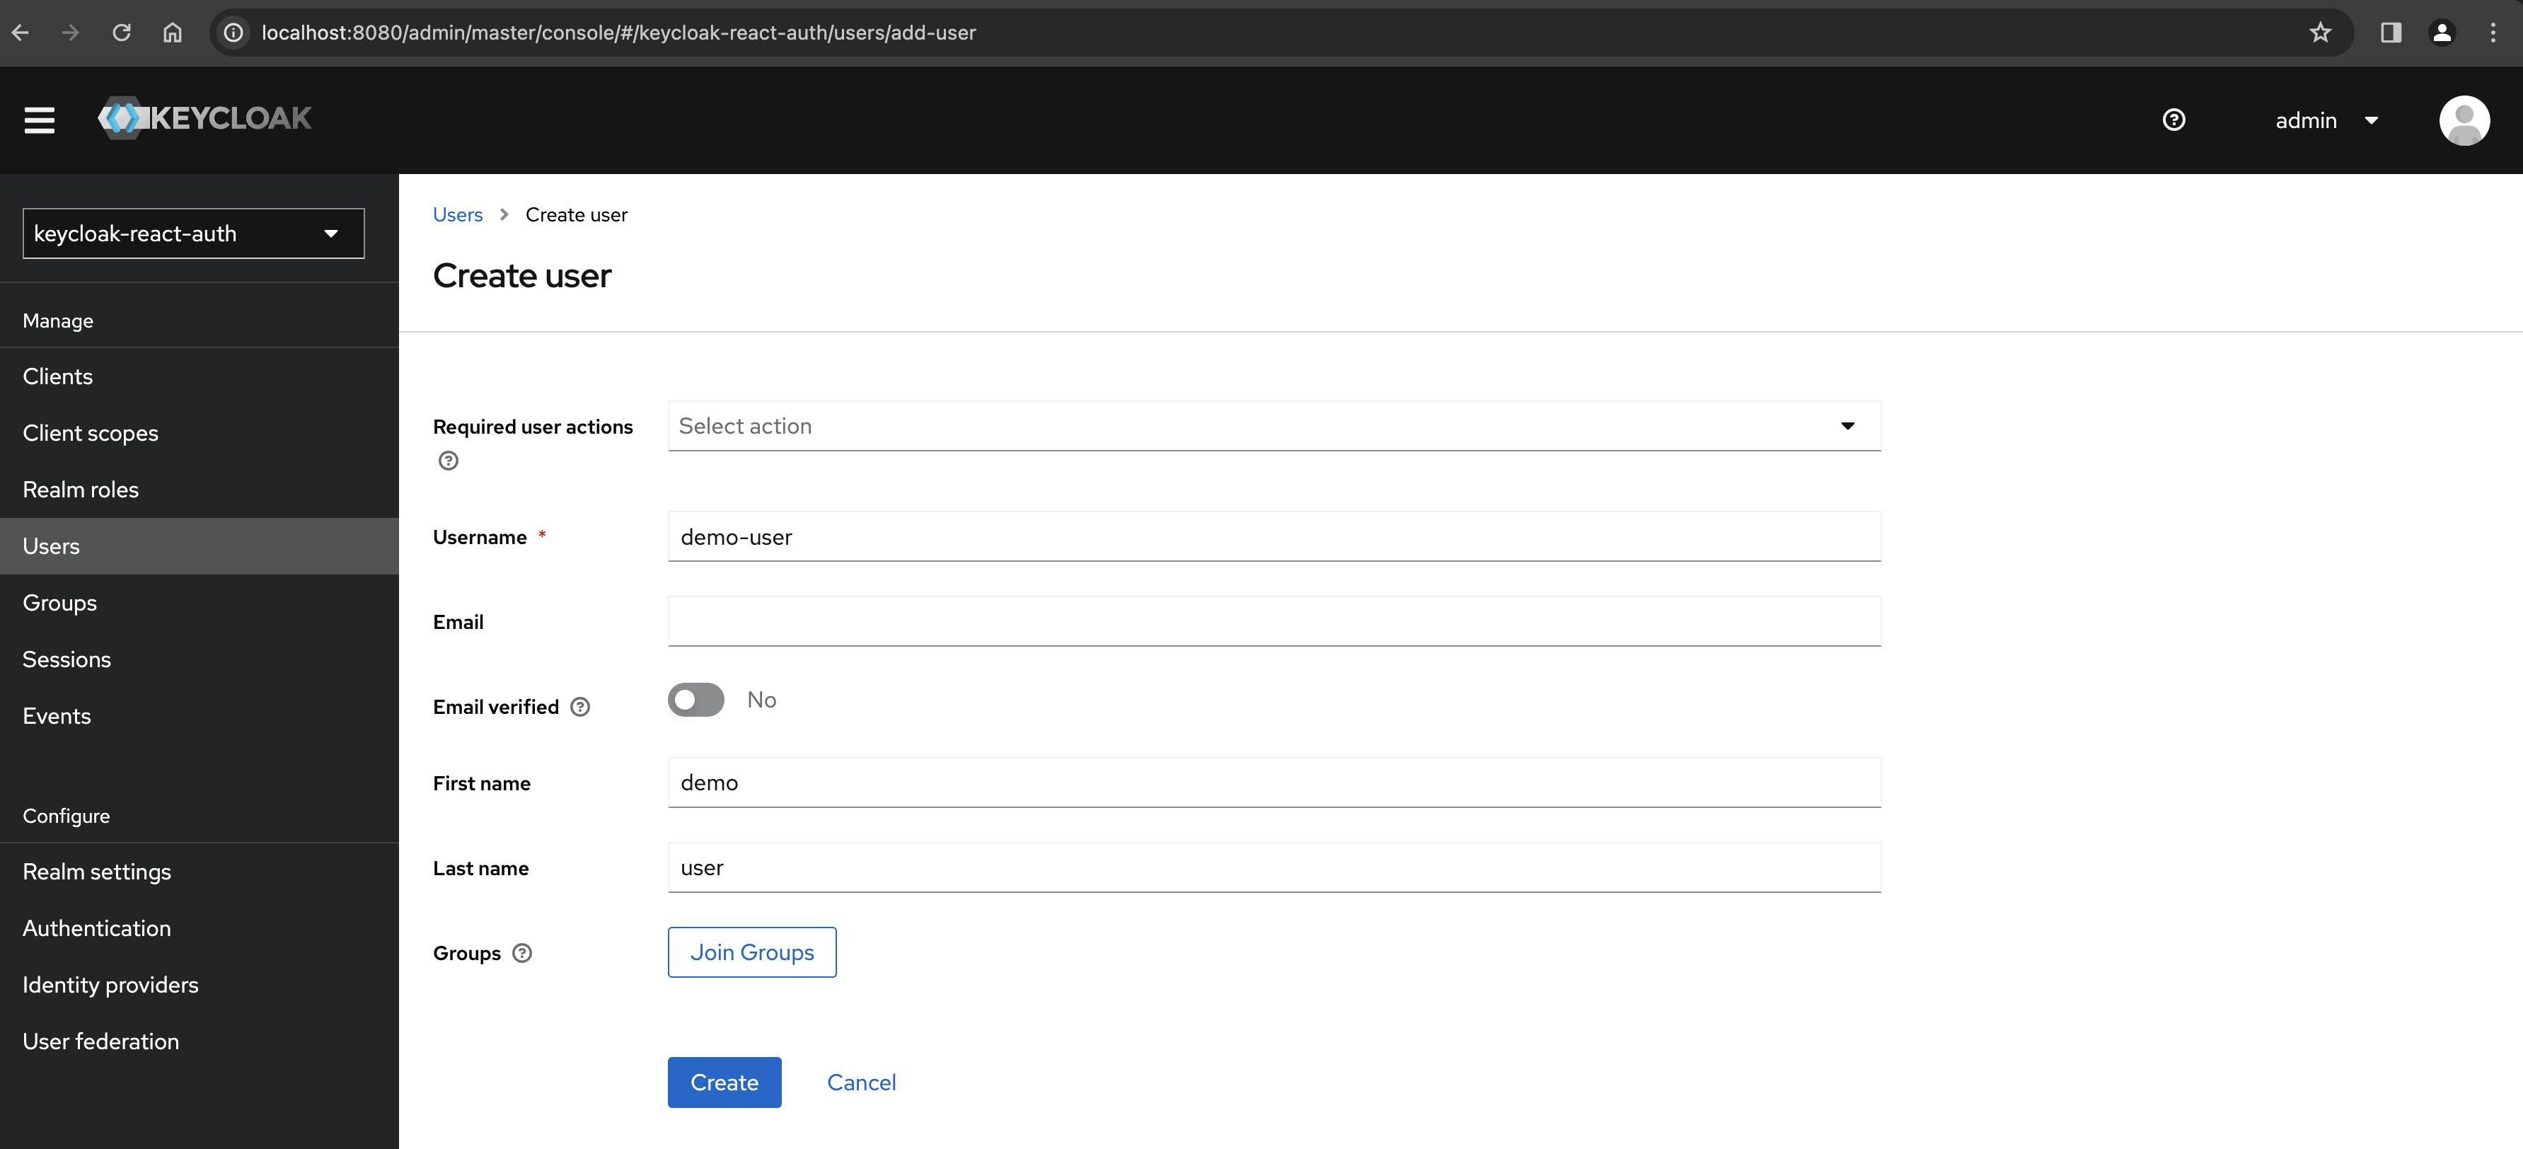Click the Keycloak logo
The height and width of the screenshot is (1149, 2523).
click(x=204, y=119)
